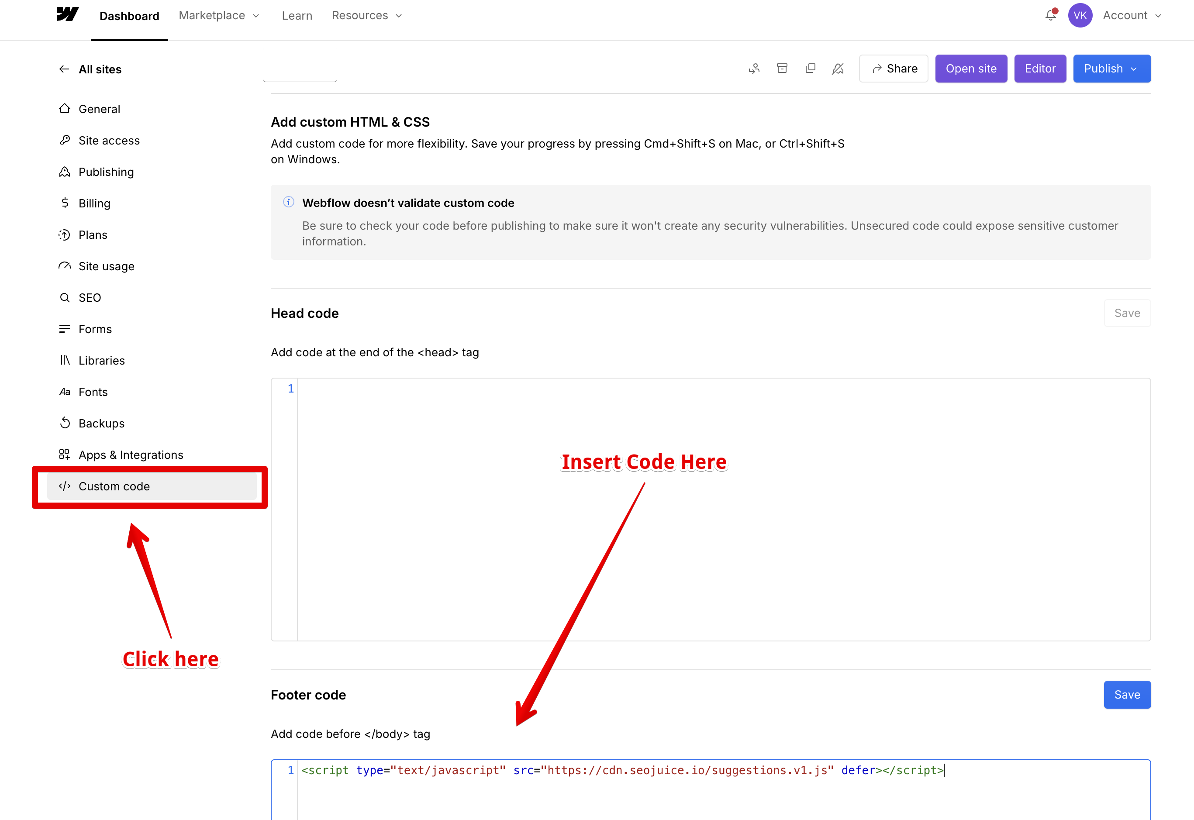Screen dimensions: 1194x820
Task: Open notifications via the bell icon
Action: click(1050, 16)
